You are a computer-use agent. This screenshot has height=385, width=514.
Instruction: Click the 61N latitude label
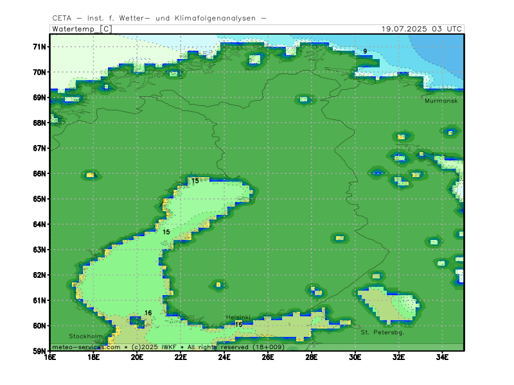coord(39,300)
